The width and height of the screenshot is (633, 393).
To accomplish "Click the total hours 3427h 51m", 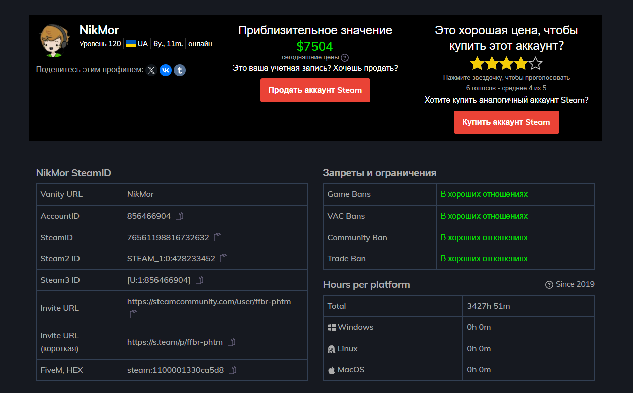I will coord(489,306).
